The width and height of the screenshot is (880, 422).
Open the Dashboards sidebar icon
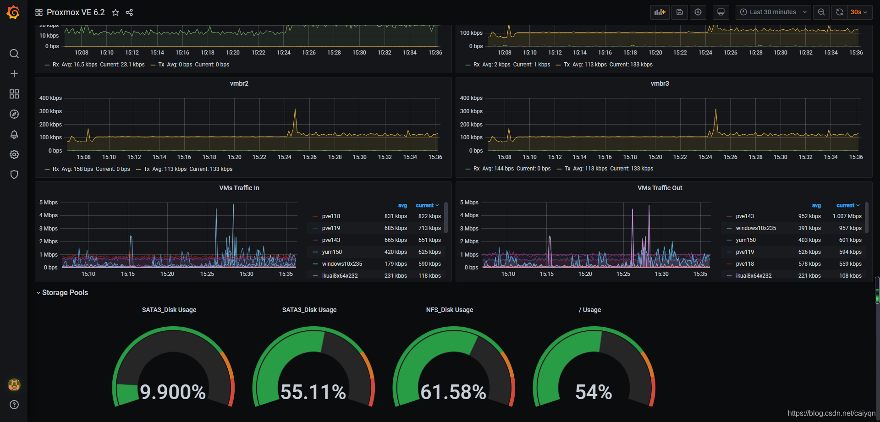click(14, 94)
